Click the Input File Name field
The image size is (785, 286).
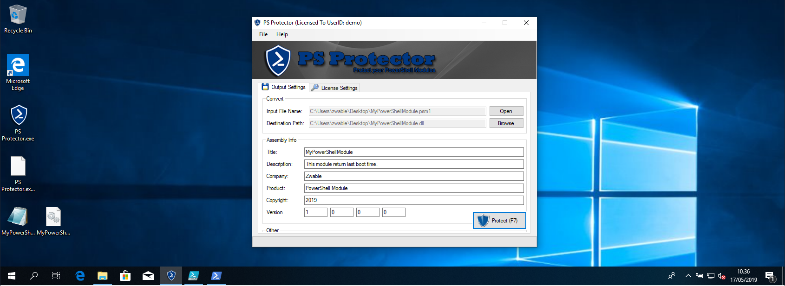click(x=398, y=111)
